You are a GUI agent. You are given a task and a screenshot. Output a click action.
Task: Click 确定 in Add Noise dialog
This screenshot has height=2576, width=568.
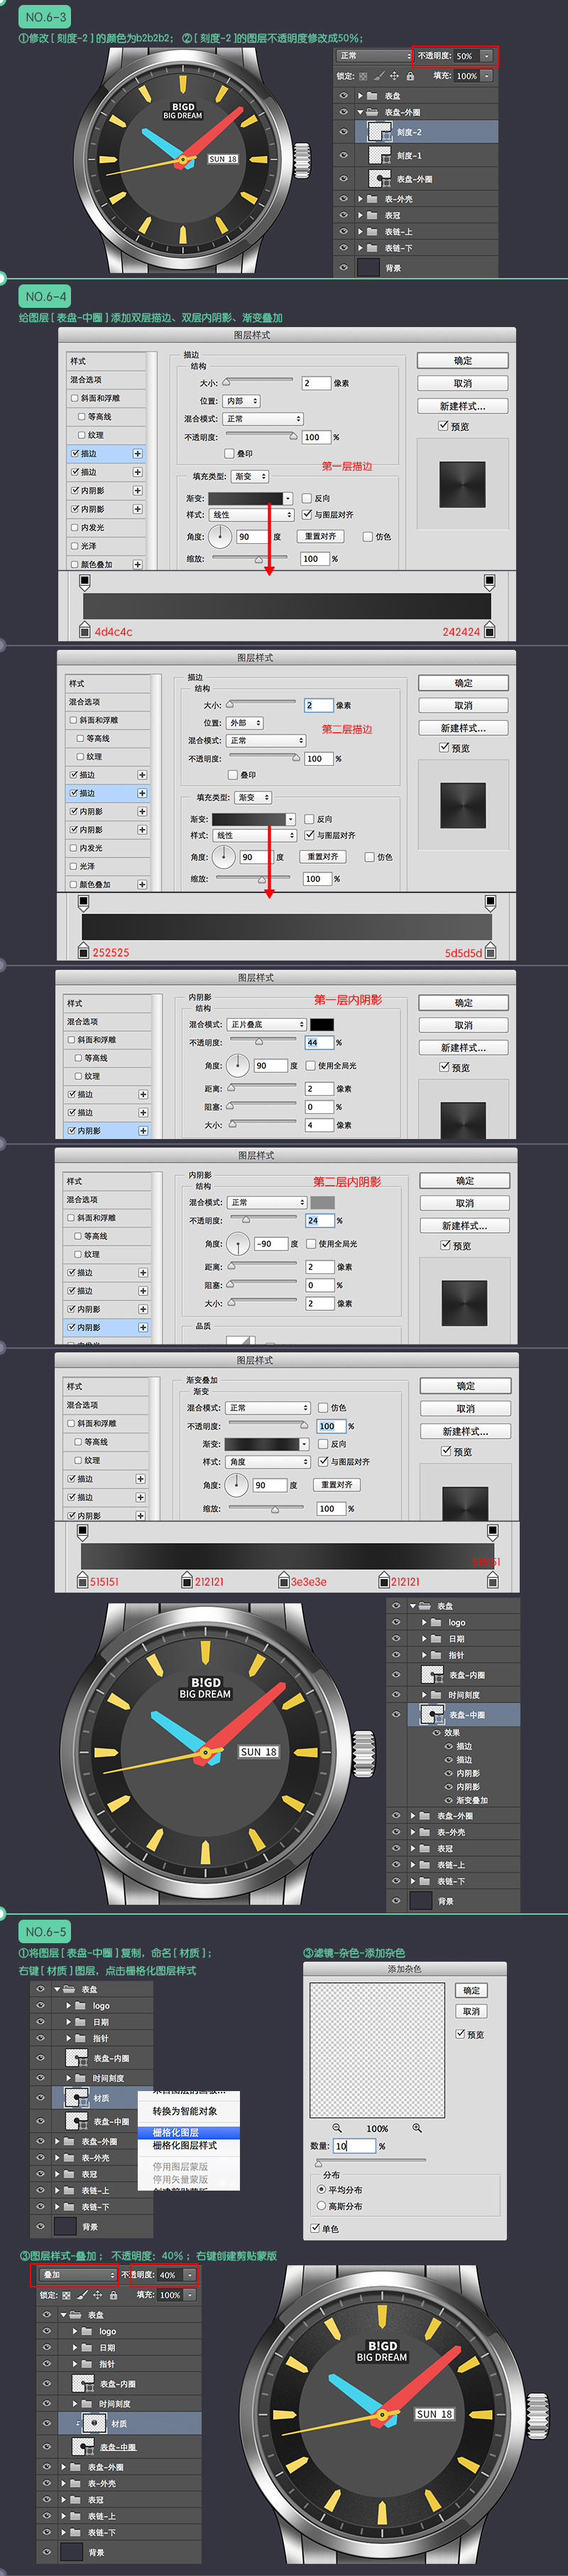point(471,1990)
